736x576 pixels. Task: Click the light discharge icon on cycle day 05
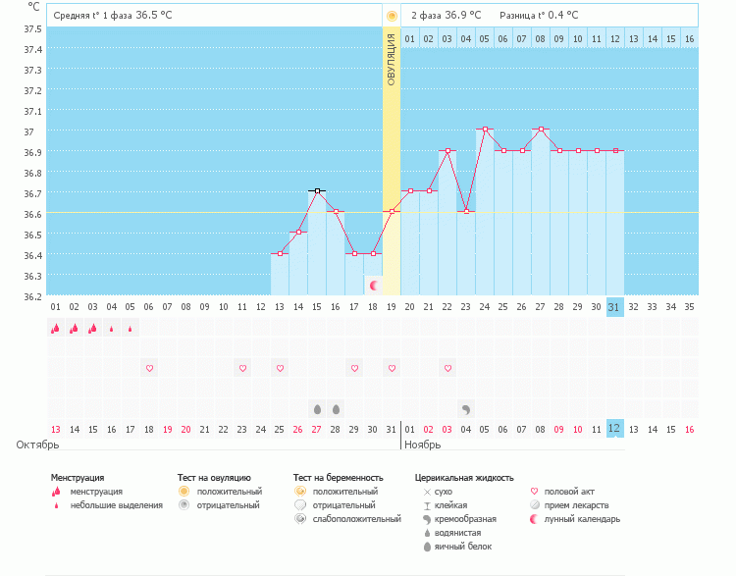click(131, 329)
